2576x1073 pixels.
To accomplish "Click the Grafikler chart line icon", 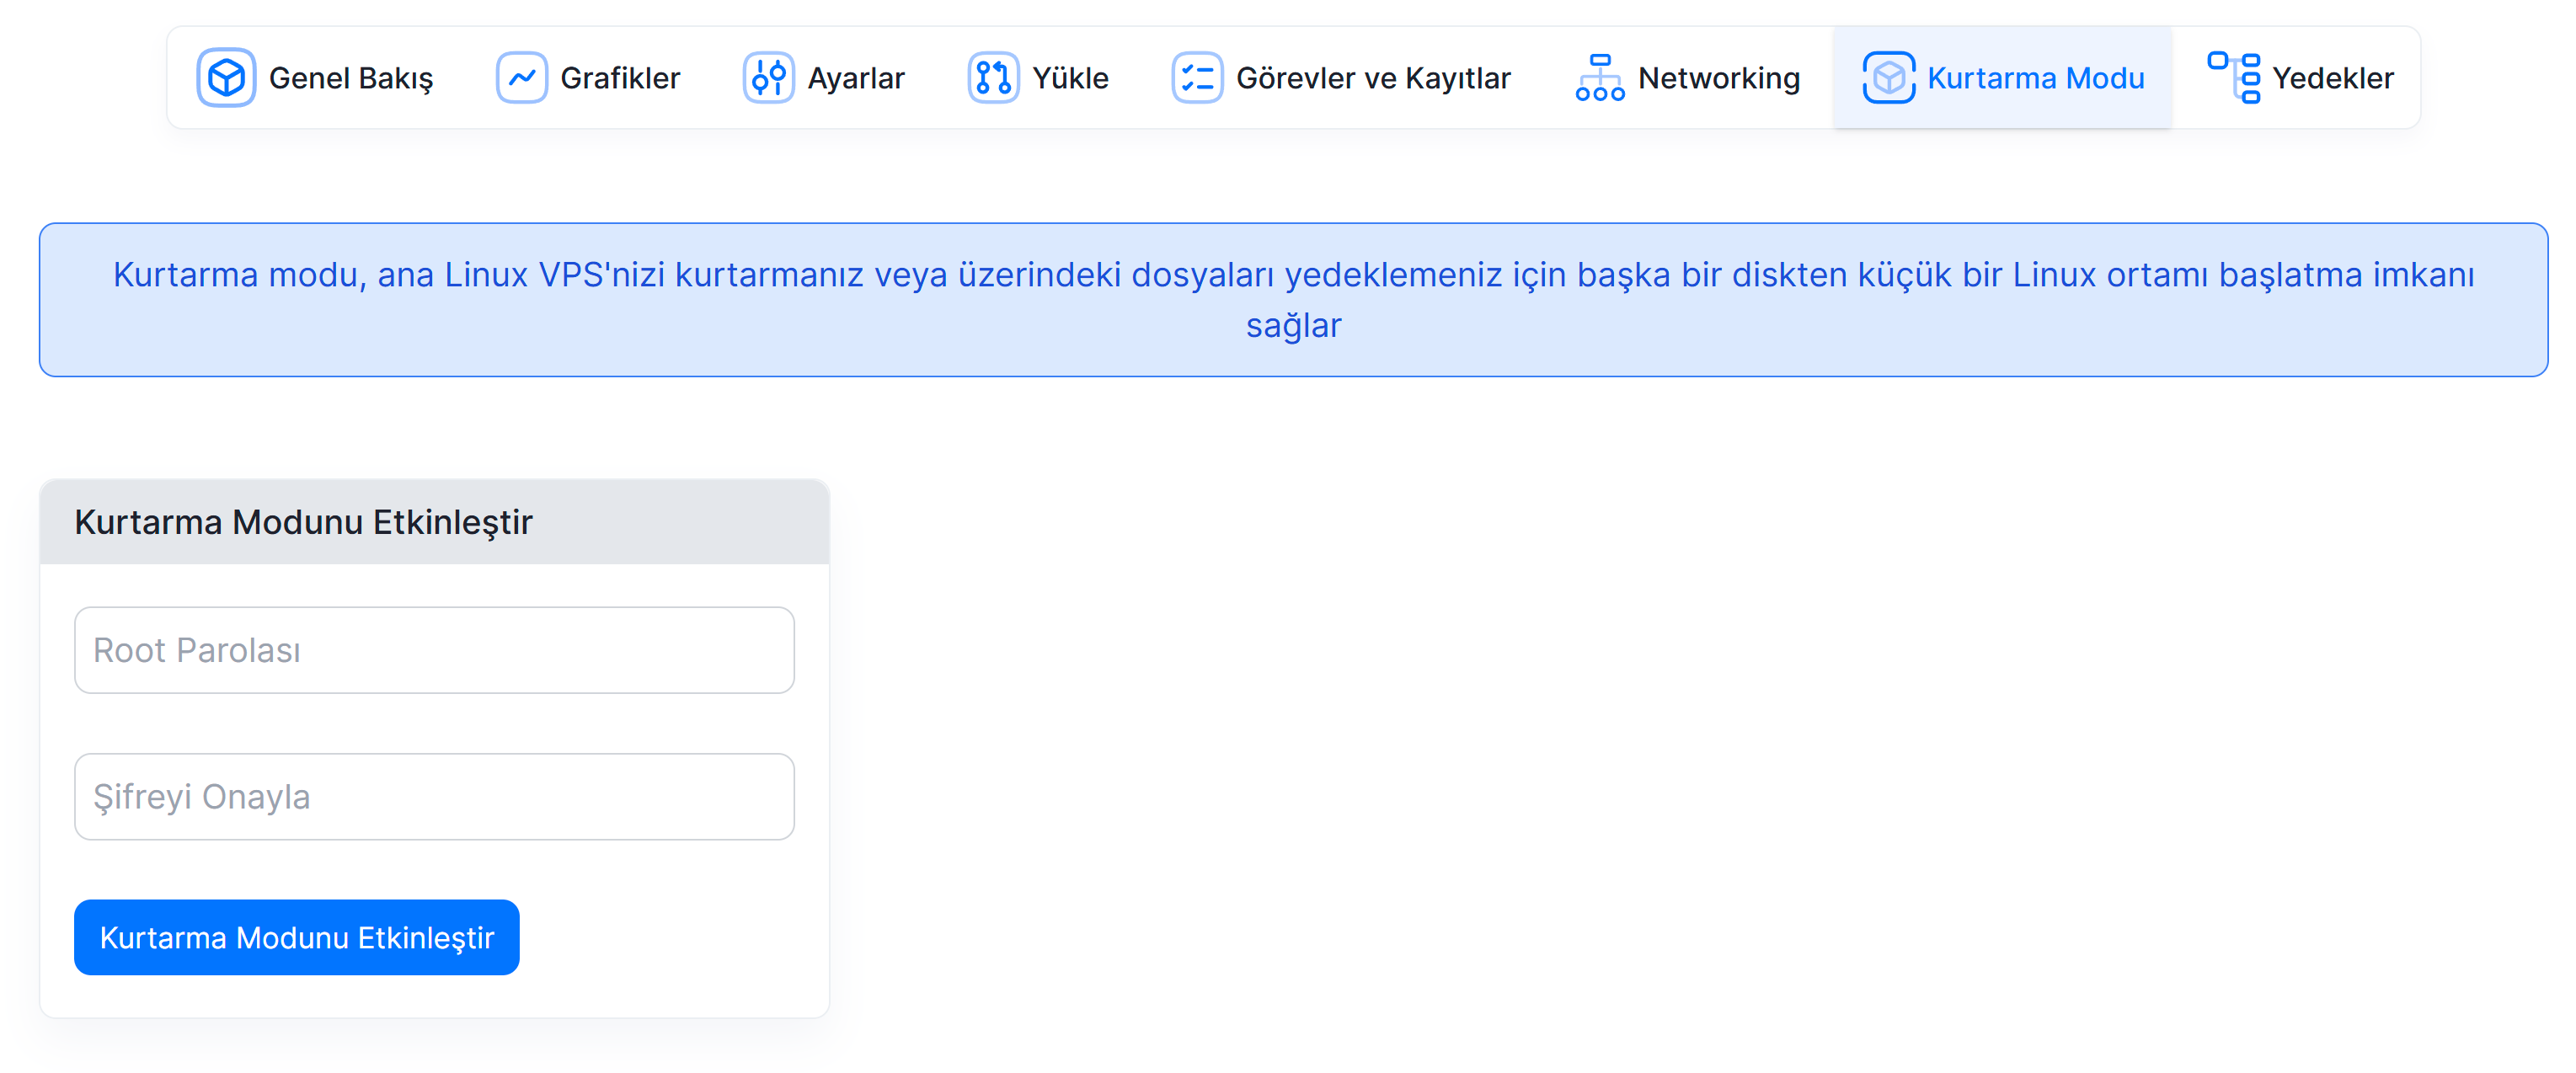I will click(x=521, y=78).
